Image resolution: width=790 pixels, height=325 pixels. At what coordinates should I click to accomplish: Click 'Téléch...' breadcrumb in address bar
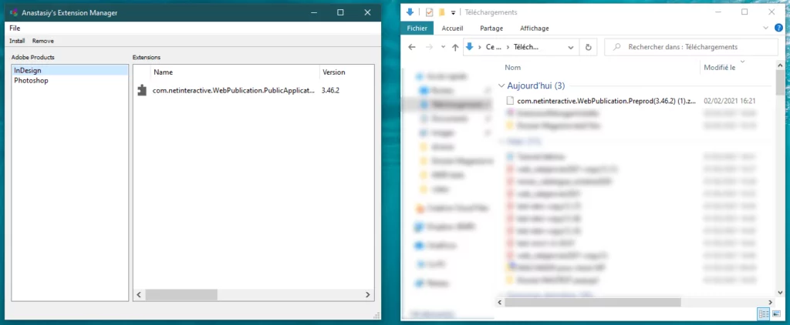[526, 47]
